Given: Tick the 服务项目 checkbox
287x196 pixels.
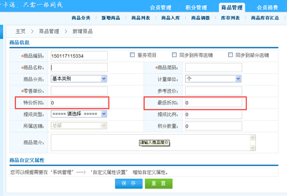Looking at the screenshot, I should (x=133, y=55).
